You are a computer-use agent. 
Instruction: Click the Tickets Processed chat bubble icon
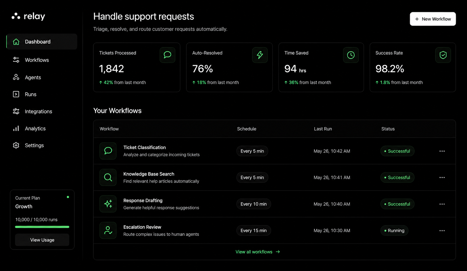click(167, 55)
